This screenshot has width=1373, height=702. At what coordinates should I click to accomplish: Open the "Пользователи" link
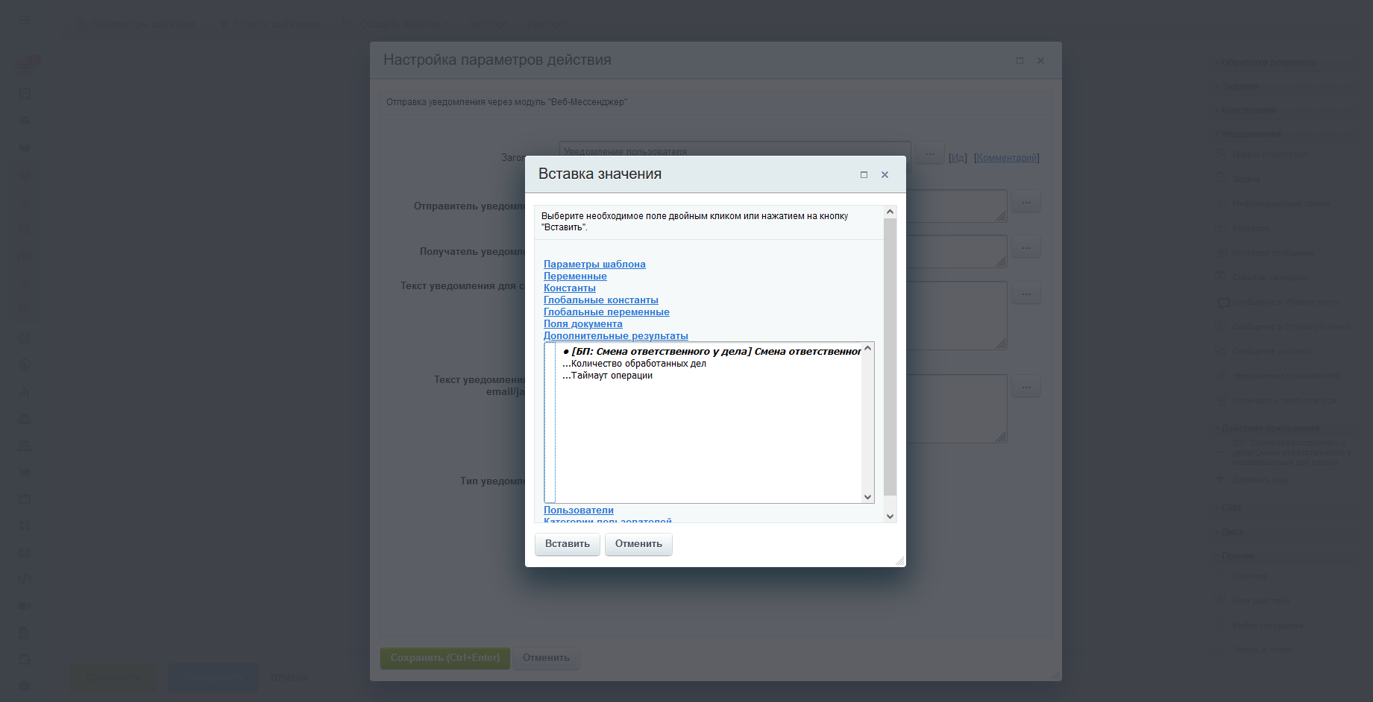click(x=578, y=510)
